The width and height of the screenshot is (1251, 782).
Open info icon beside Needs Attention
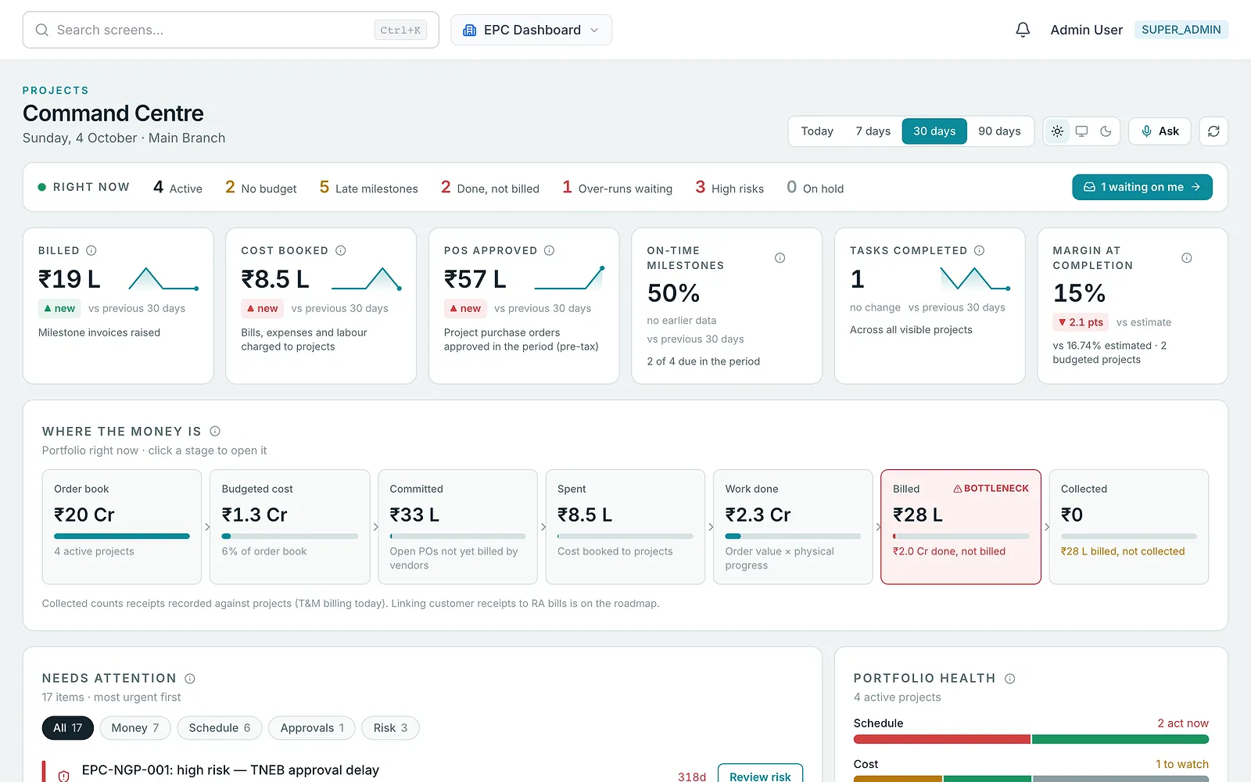[190, 678]
